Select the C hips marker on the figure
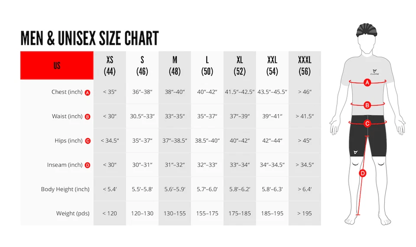The height and width of the screenshot is (247, 416). point(367,123)
